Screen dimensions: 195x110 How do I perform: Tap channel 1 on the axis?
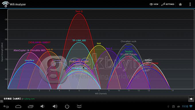click(x=30, y=90)
